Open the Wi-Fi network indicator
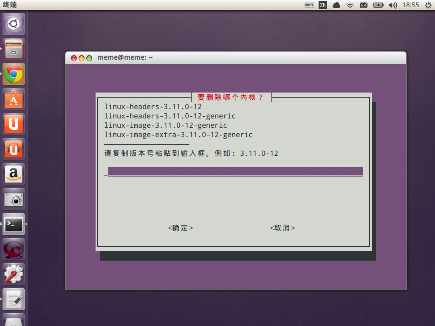Viewport: 435px width, 326px height. [x=350, y=5]
